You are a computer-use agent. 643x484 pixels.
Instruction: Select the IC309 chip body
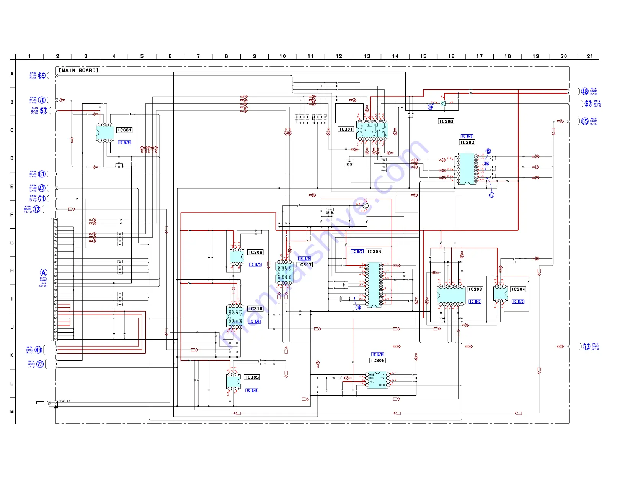pos(377,380)
